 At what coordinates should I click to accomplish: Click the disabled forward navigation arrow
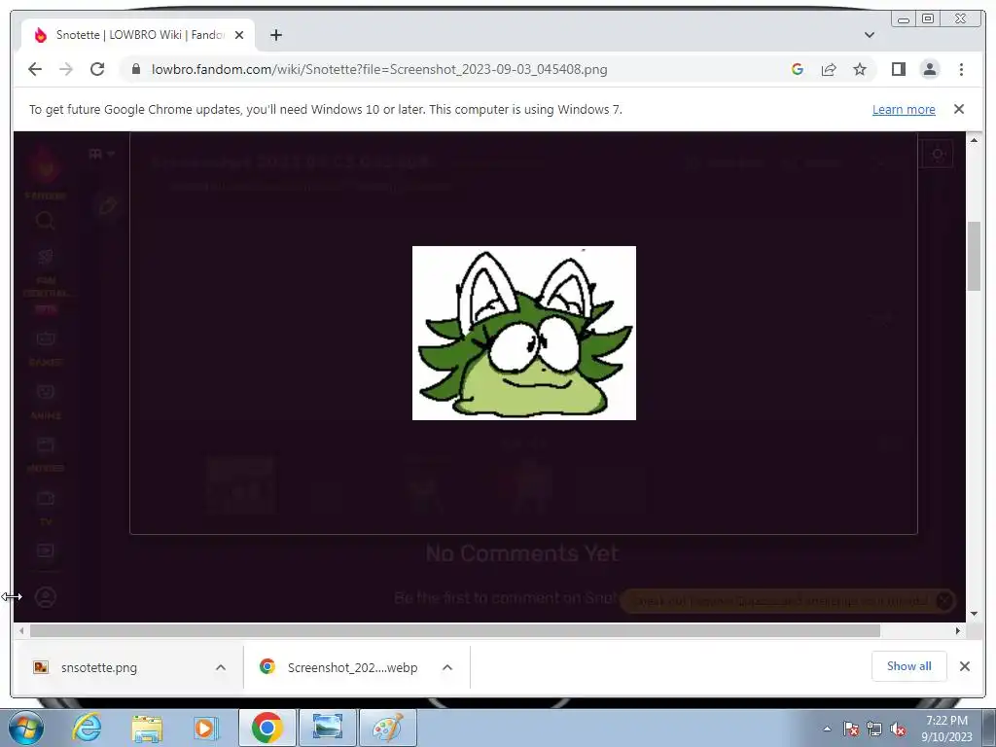(x=66, y=69)
